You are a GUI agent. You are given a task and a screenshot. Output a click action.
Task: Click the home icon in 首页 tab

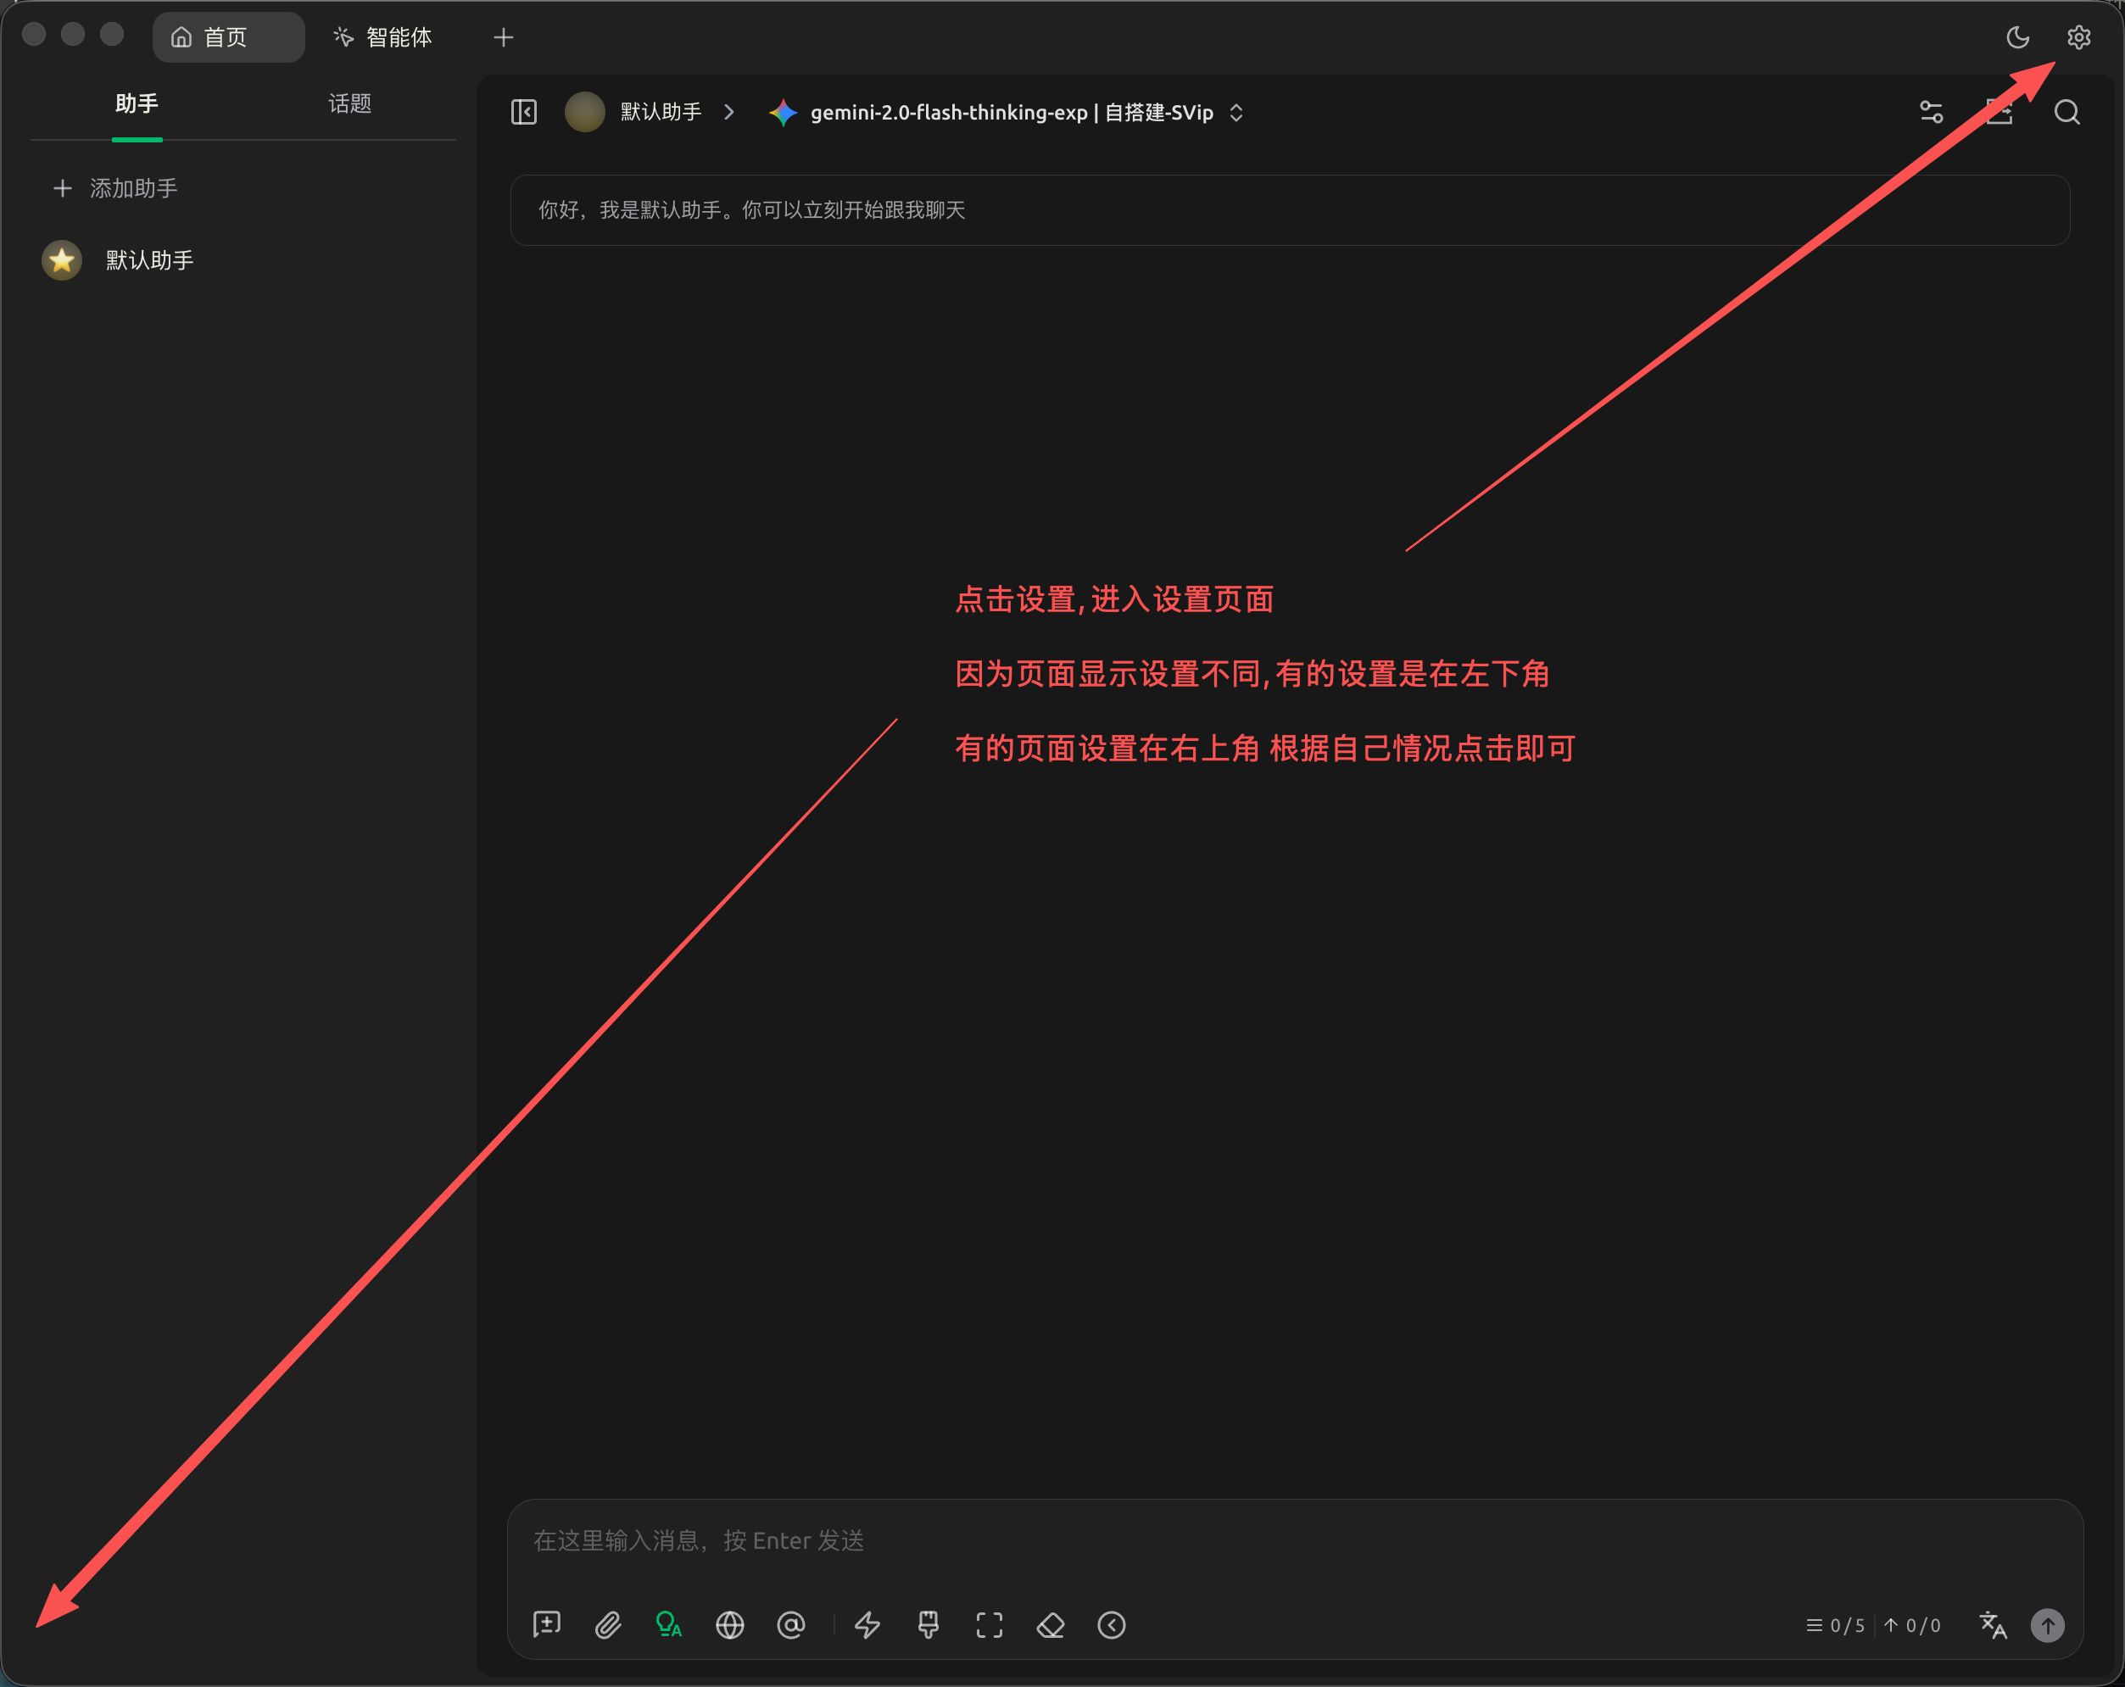point(181,37)
